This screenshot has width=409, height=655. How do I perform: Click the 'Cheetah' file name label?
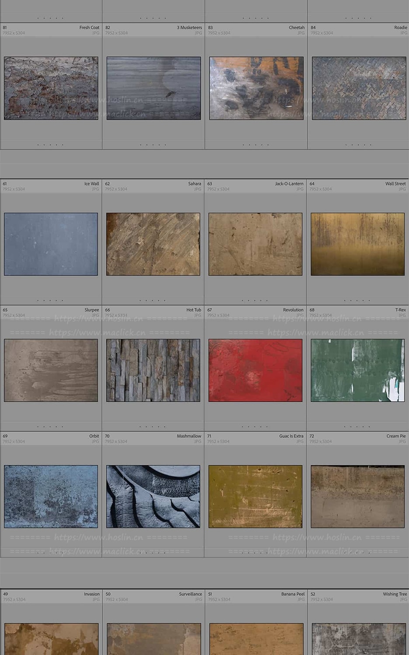click(x=297, y=28)
